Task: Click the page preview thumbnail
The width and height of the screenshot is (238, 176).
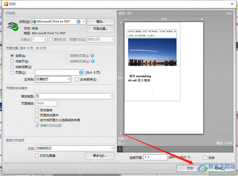Action: [x=164, y=78]
